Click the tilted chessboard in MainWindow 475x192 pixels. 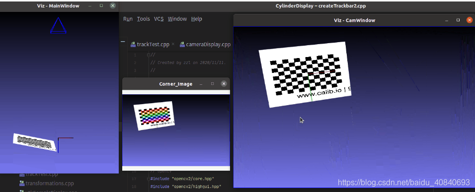tap(35, 142)
